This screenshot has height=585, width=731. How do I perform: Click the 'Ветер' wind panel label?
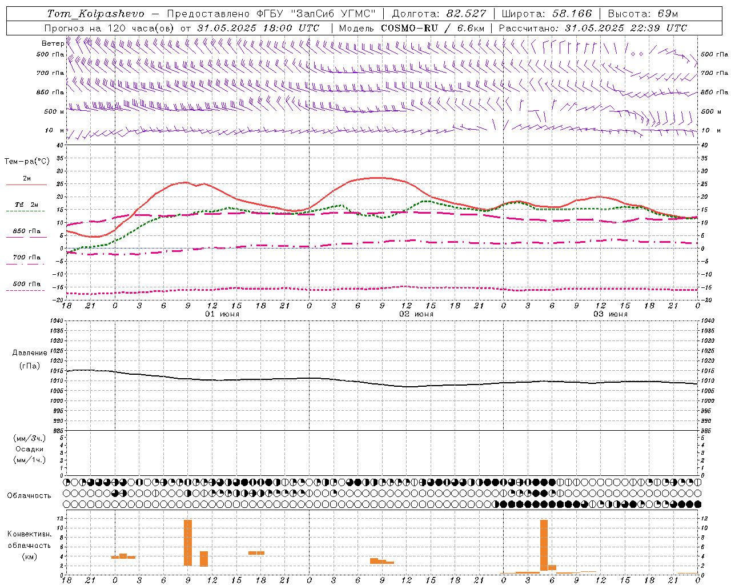coord(53,43)
